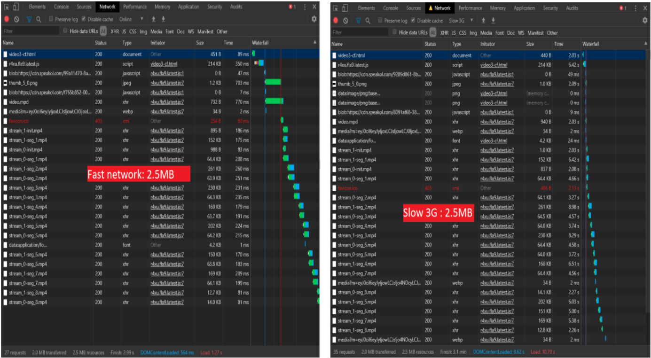Open the kebab menu in right DevTools
The width and height of the screenshot is (651, 358).
tap(635, 8)
